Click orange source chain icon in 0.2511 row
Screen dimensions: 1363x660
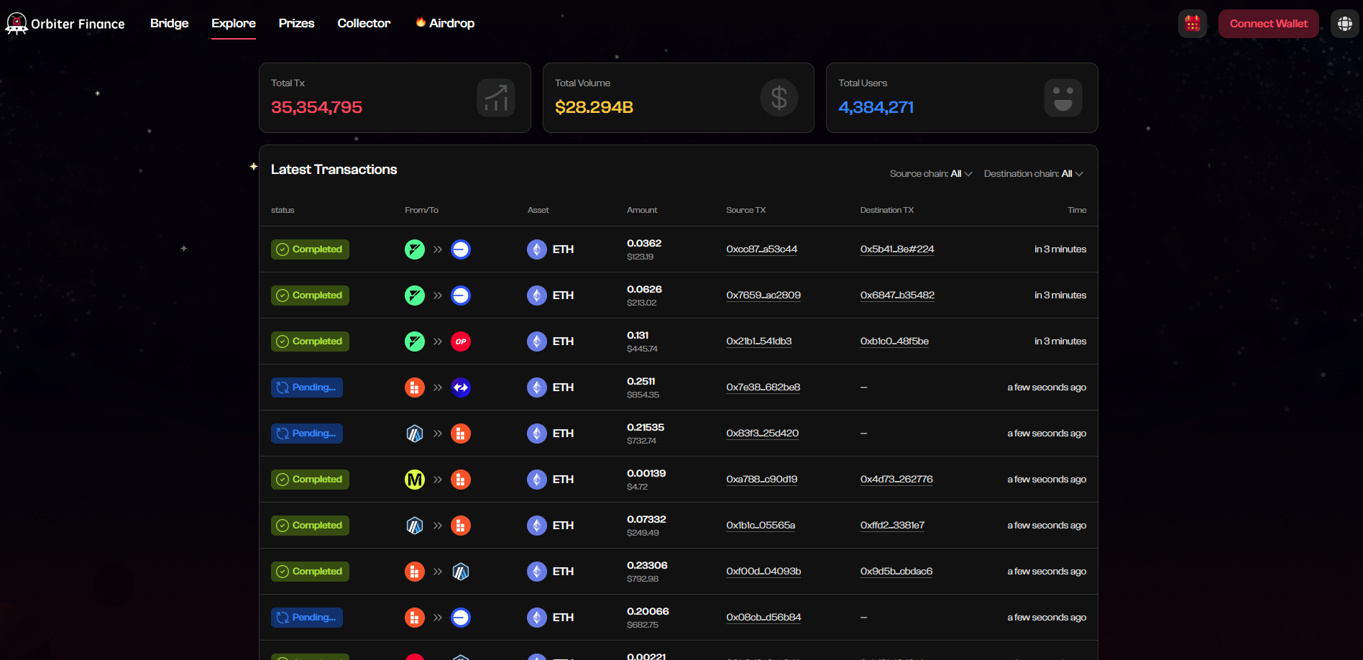click(415, 388)
